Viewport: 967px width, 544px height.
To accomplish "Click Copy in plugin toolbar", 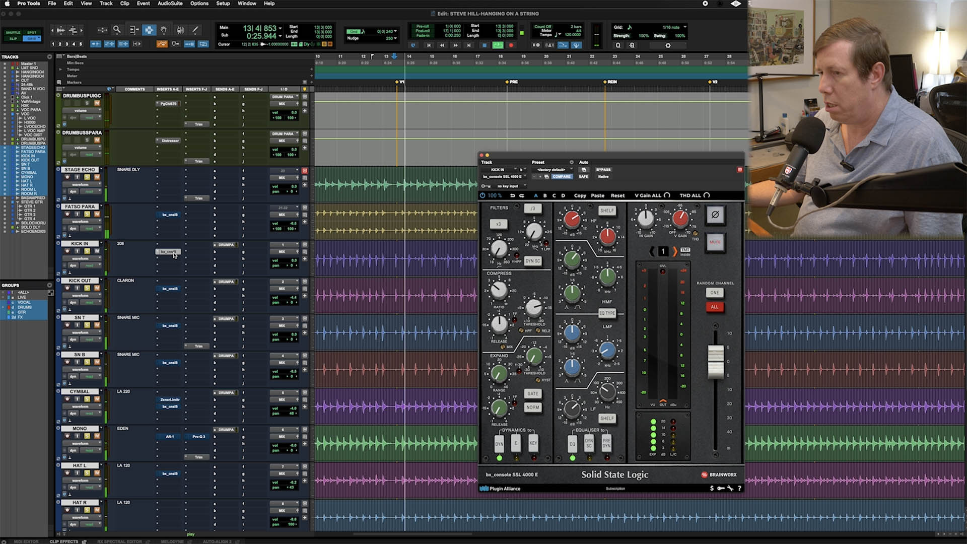I will click(580, 195).
